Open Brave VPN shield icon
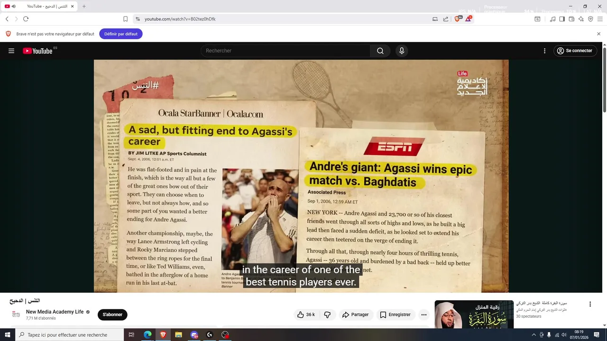Image resolution: width=607 pixels, height=341 pixels. click(590, 19)
